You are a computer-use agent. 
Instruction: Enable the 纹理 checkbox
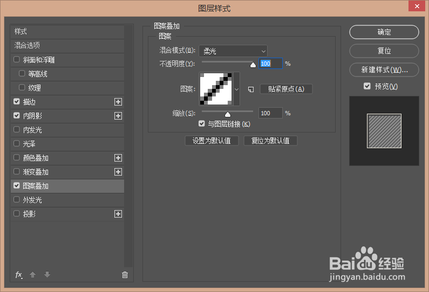(x=22, y=87)
